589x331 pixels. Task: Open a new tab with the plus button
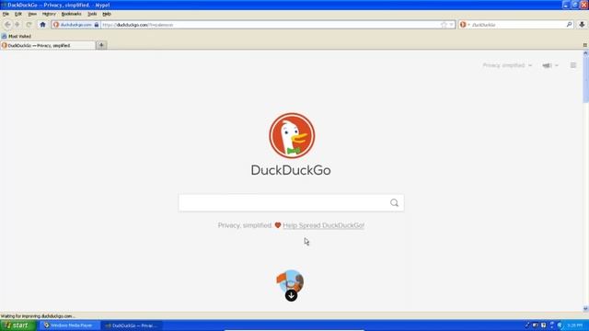[x=101, y=45]
